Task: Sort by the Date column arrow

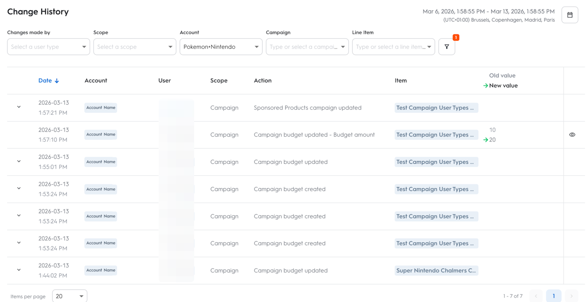Action: pyautogui.click(x=57, y=81)
